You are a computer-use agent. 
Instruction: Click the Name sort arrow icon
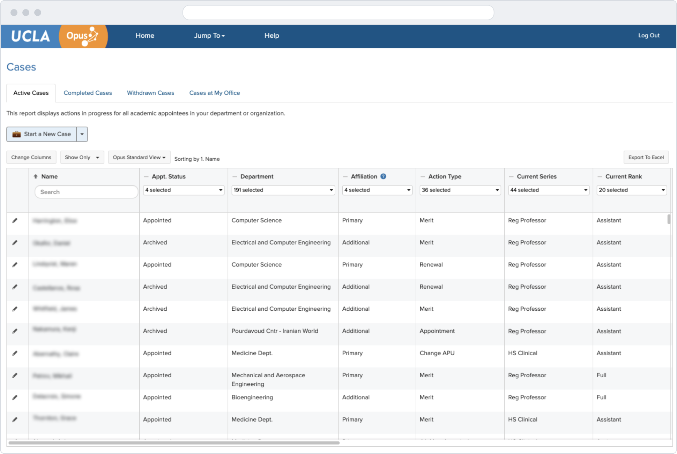pos(35,176)
